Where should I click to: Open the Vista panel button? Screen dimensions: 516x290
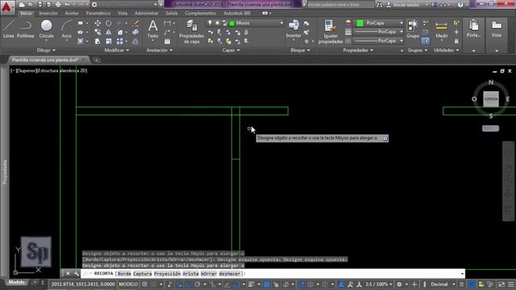[497, 29]
